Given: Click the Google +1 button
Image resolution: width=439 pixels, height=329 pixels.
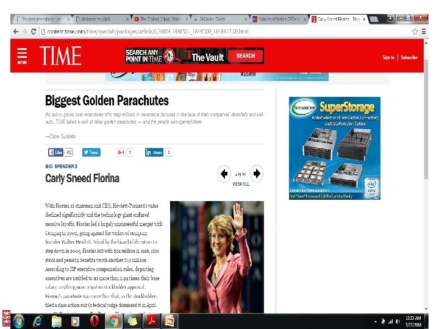Looking at the screenshot, I should coord(121,152).
